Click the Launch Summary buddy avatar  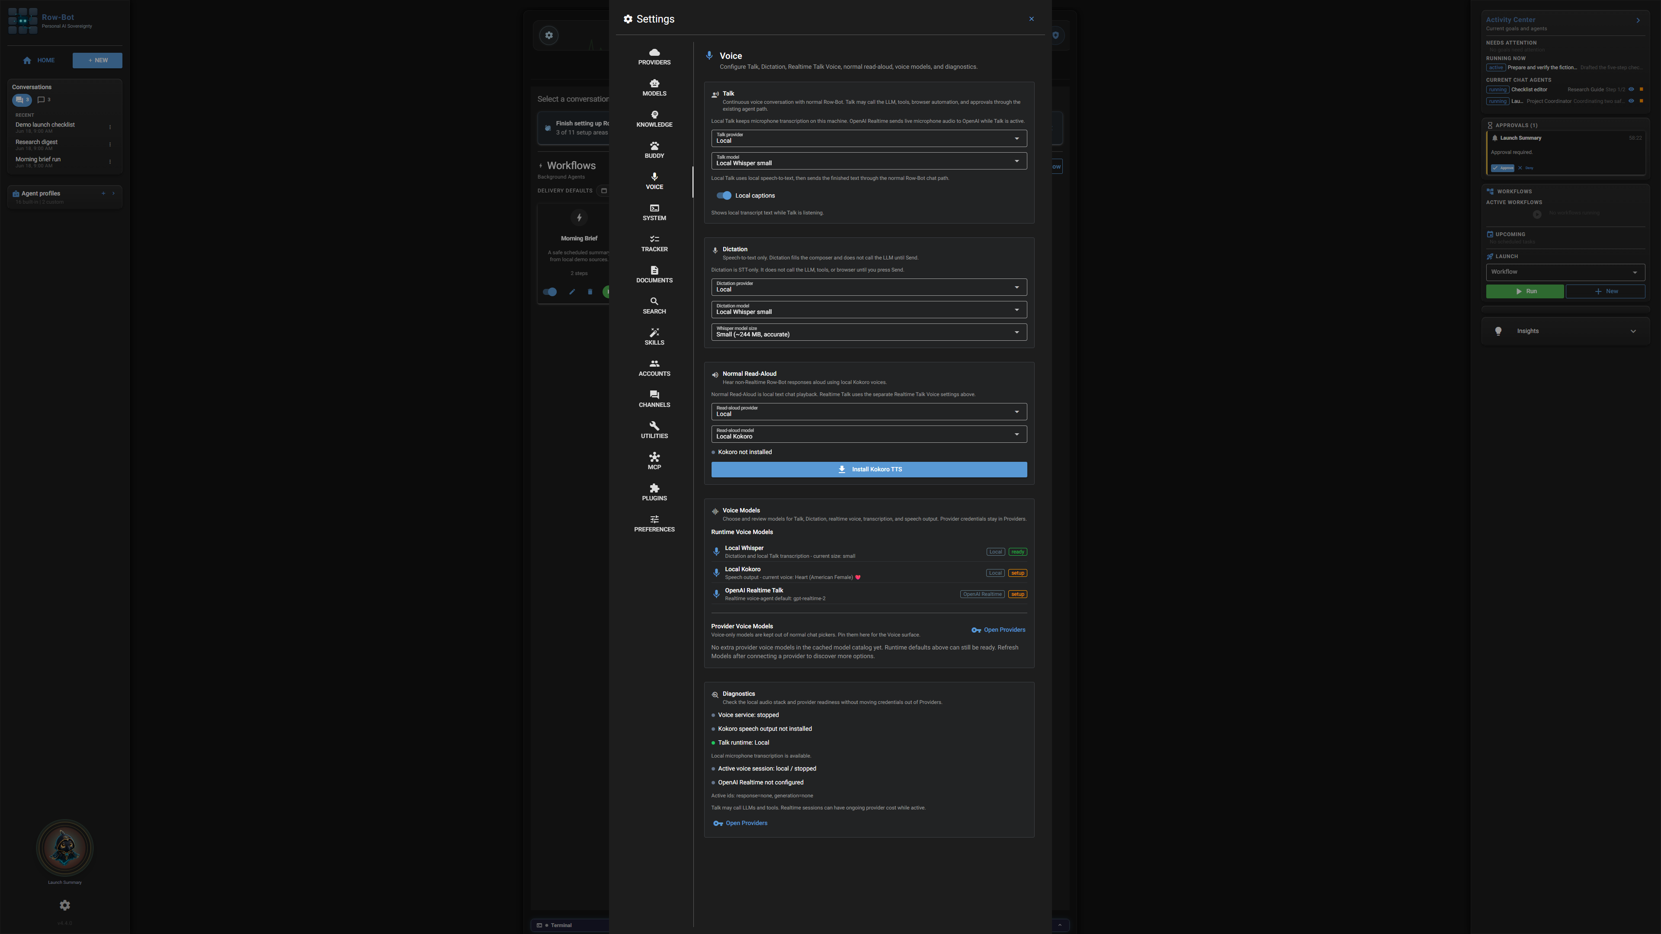tap(64, 848)
